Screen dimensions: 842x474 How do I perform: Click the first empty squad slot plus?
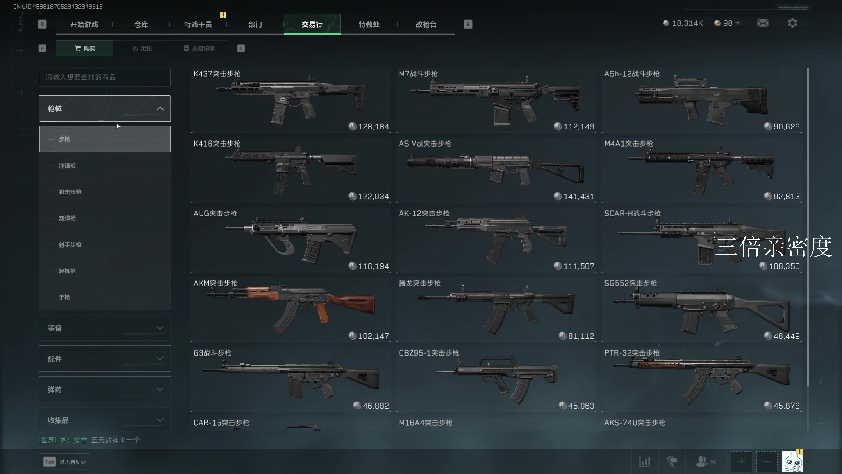point(741,462)
